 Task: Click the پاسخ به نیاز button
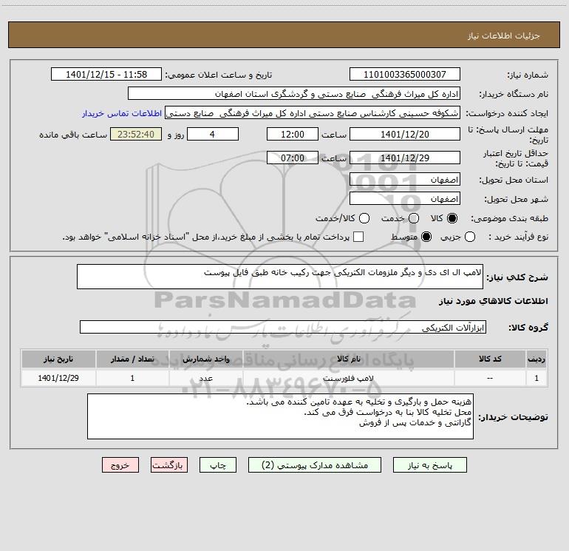click(x=429, y=465)
